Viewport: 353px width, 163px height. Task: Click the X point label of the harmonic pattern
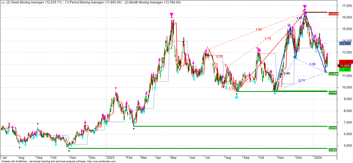pos(207,48)
